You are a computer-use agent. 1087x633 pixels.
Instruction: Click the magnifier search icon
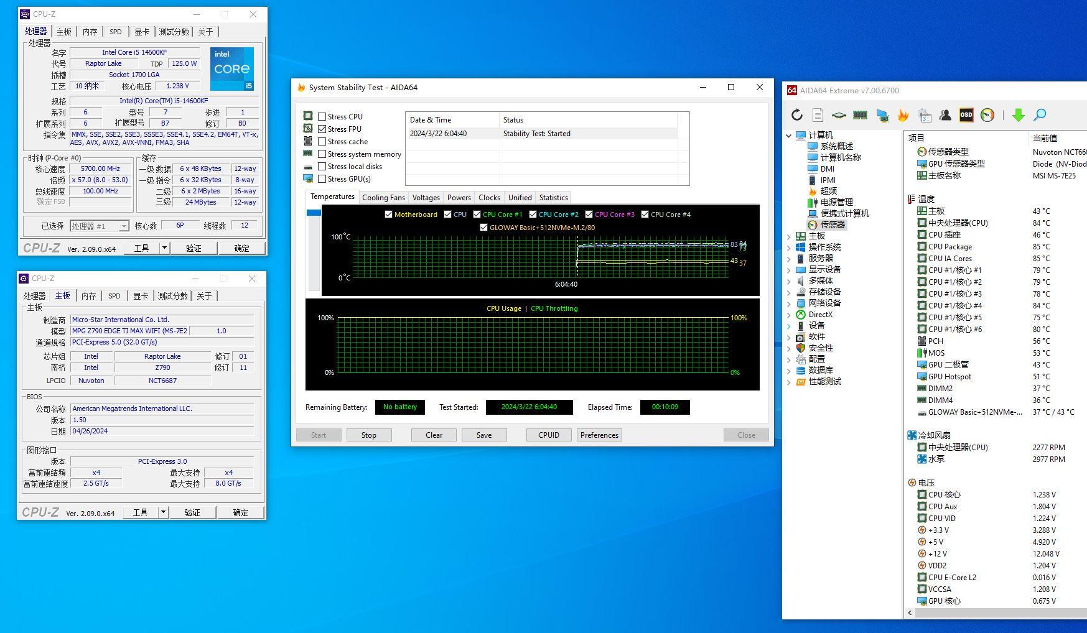(x=1040, y=115)
